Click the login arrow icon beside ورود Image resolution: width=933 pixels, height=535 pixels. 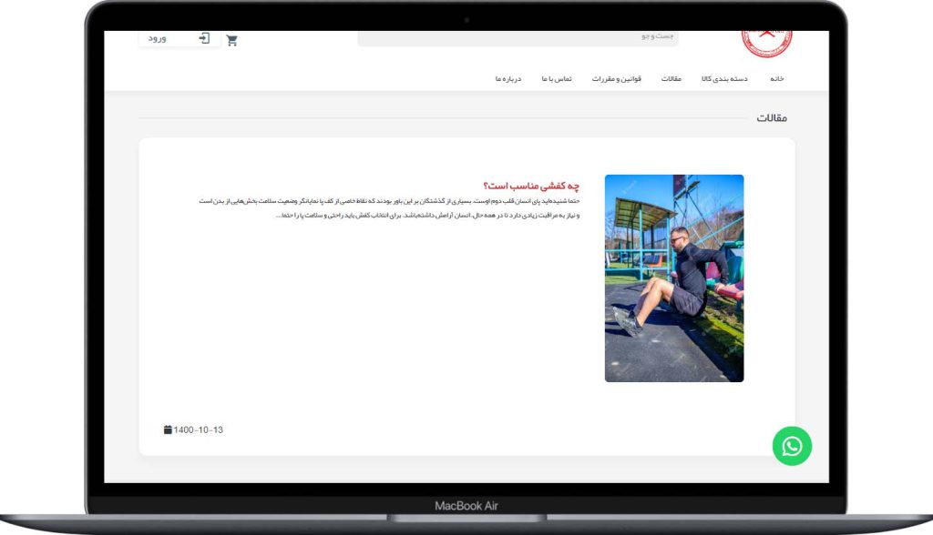coord(204,38)
